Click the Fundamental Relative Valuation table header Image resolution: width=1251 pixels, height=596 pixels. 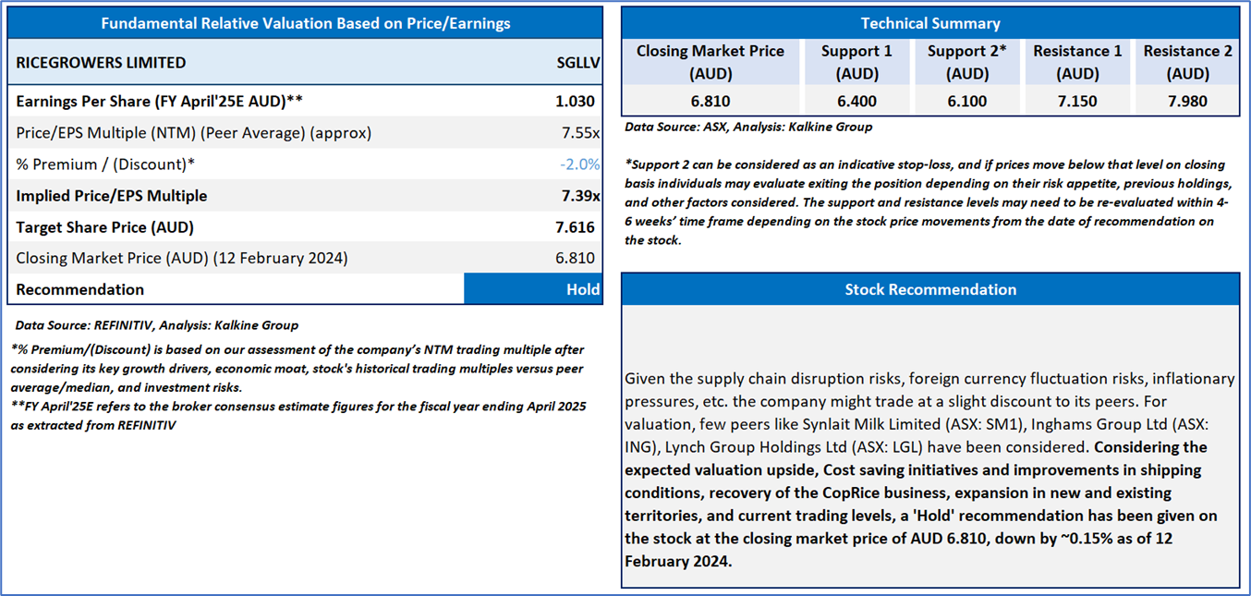point(305,23)
